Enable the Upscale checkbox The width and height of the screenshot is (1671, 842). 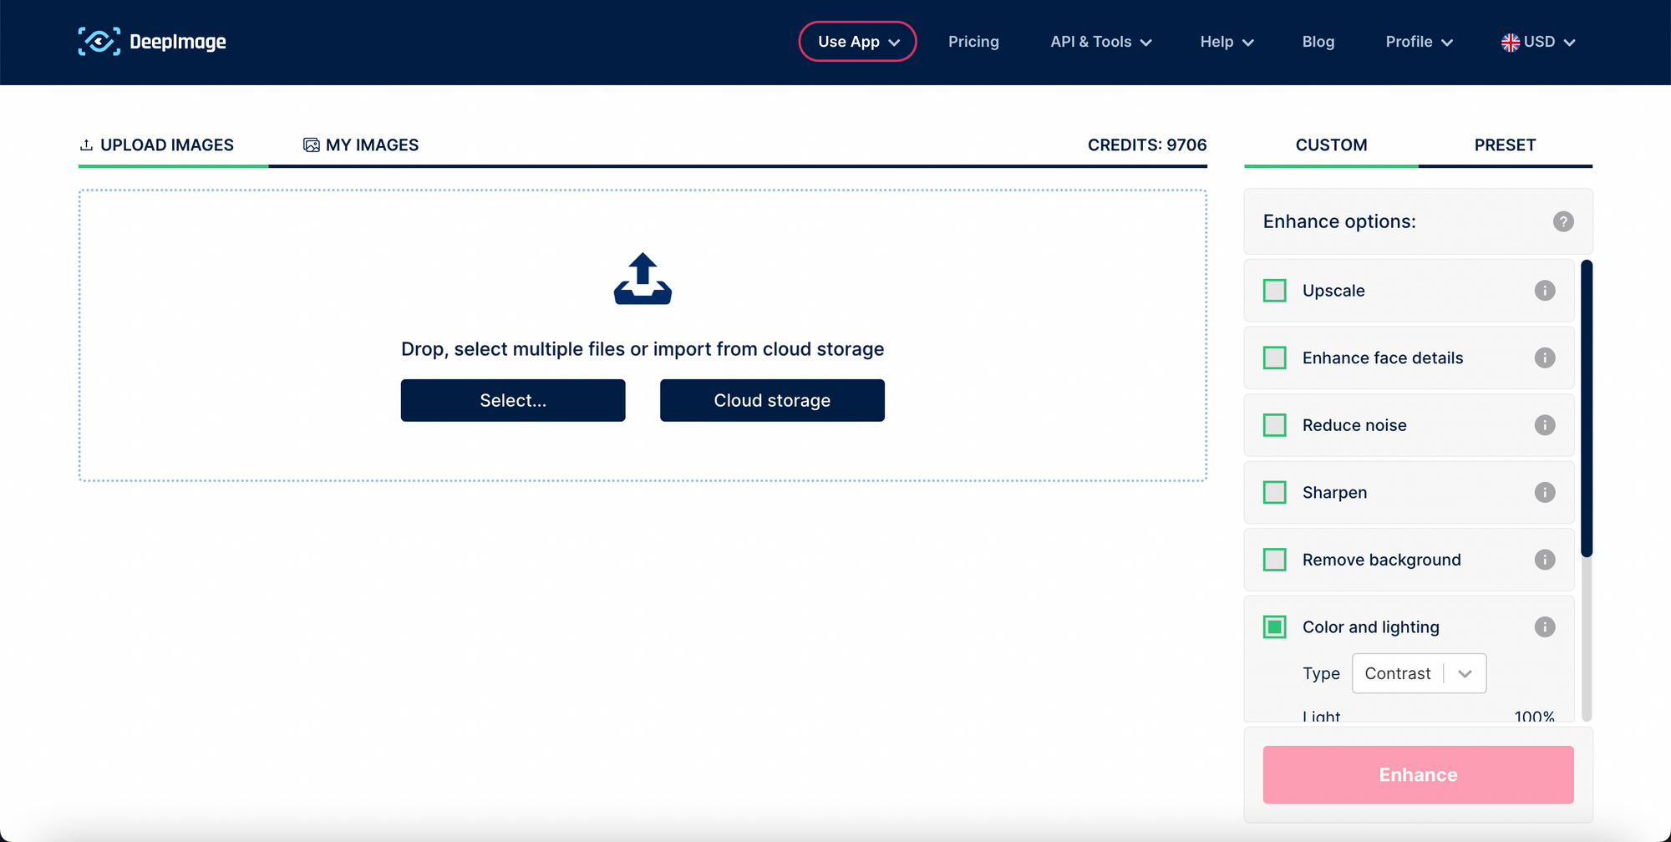click(1274, 291)
